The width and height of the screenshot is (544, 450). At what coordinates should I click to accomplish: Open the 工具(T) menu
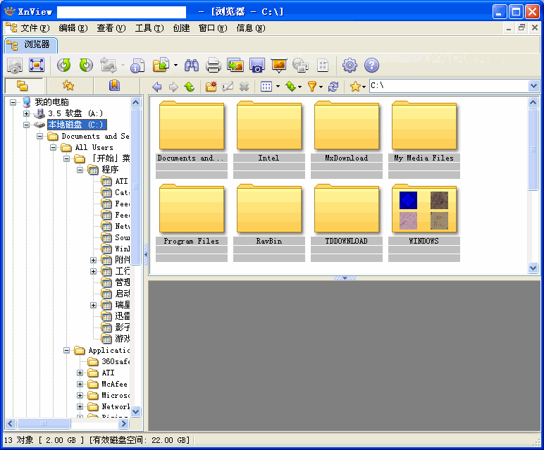pyautogui.click(x=149, y=28)
